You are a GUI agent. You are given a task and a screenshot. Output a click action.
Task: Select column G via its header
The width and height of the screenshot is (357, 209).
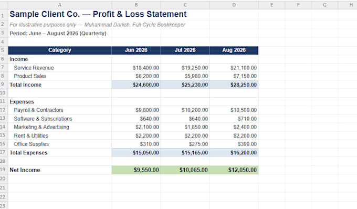coord(324,5)
